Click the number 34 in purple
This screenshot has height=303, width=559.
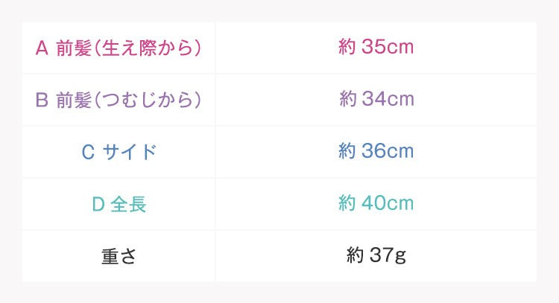coord(371,99)
